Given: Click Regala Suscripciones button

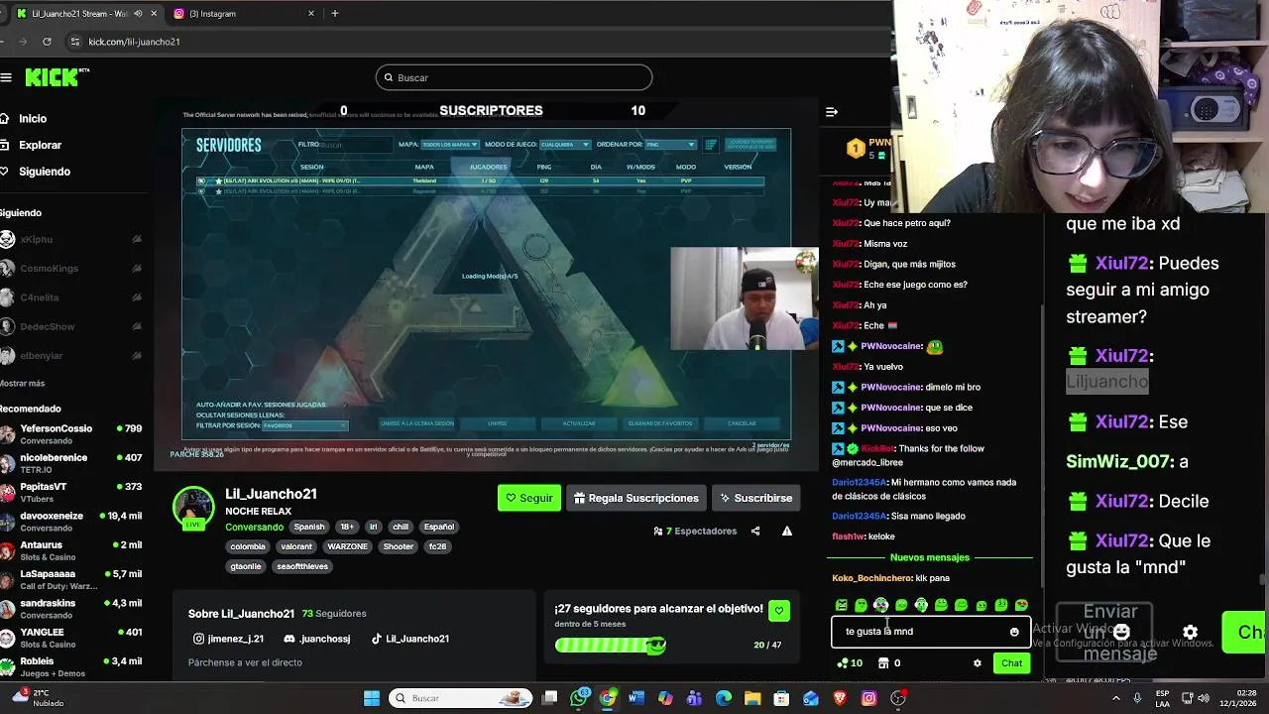Looking at the screenshot, I should (x=636, y=498).
